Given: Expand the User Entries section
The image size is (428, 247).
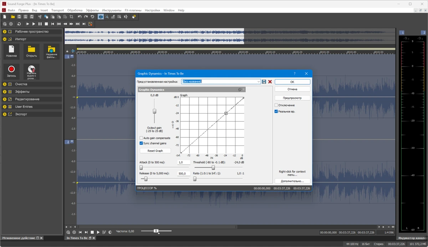Looking at the screenshot, I should click(x=5, y=107).
